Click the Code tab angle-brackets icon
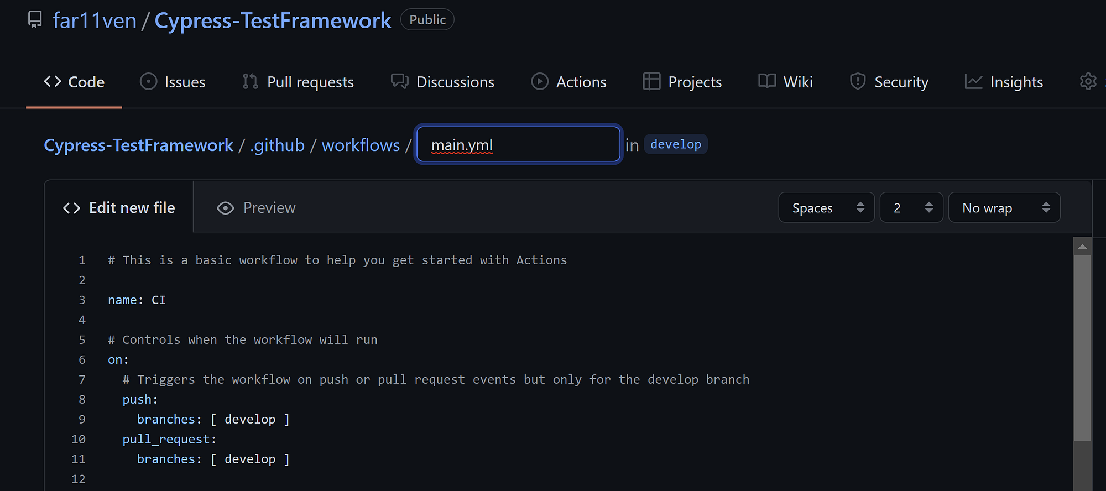Viewport: 1106px width, 491px height. 53,82
